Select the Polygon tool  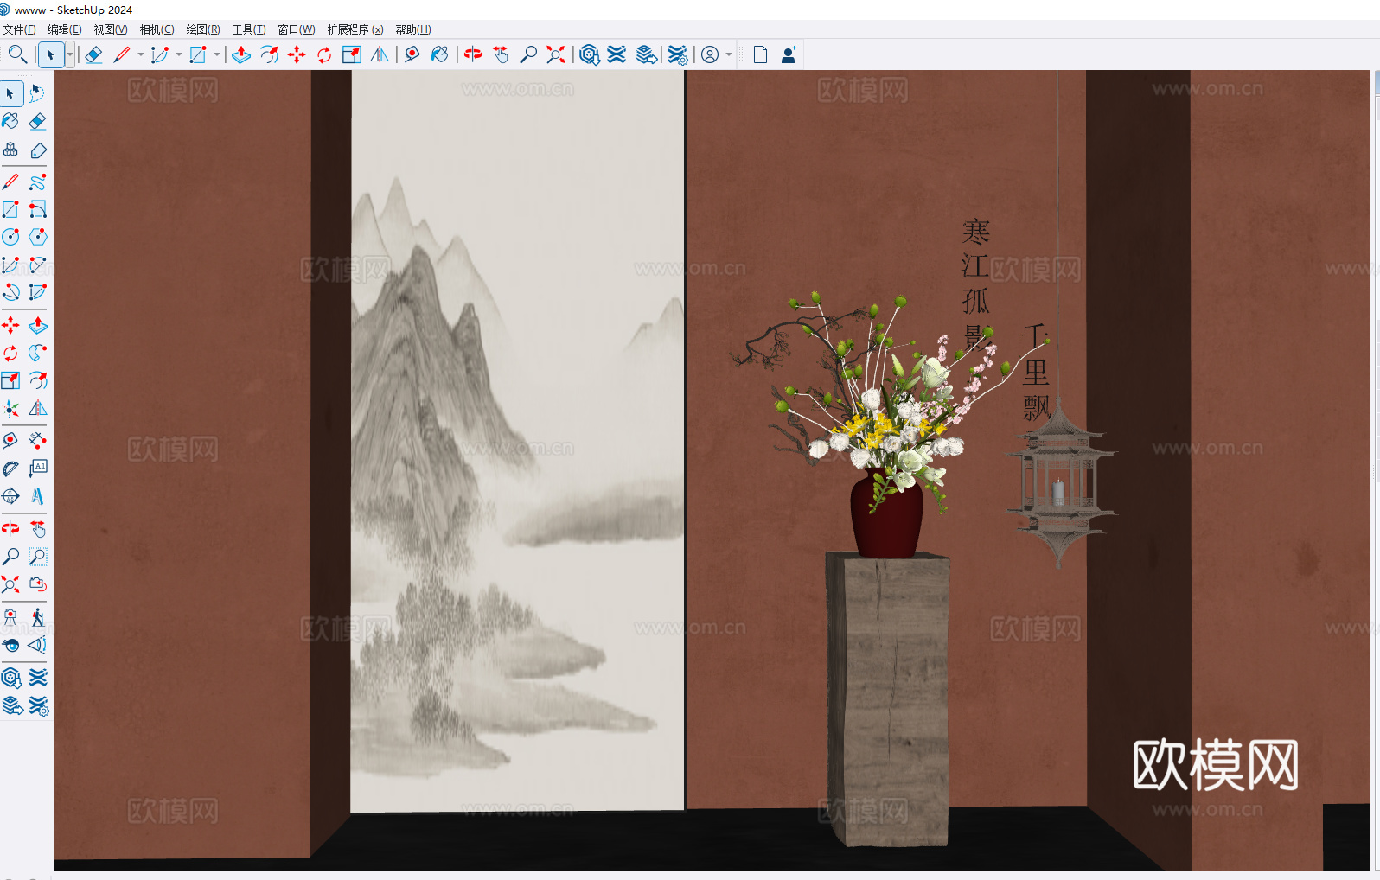tap(37, 237)
